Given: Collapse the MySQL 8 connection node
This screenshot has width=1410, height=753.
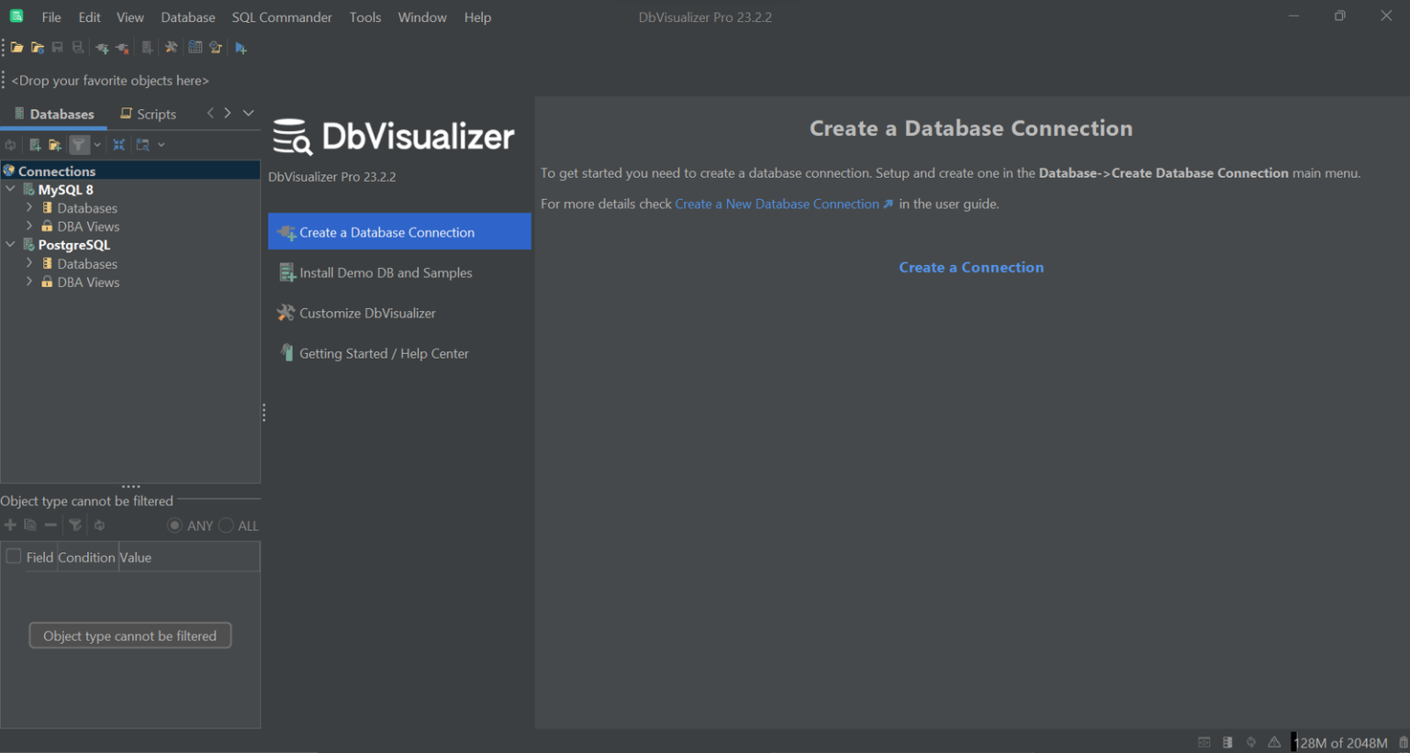Looking at the screenshot, I should tap(11, 190).
